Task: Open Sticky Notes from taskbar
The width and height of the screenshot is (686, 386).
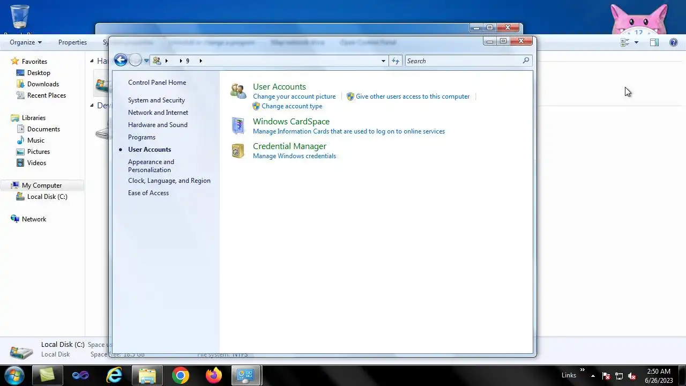Action: 47,375
